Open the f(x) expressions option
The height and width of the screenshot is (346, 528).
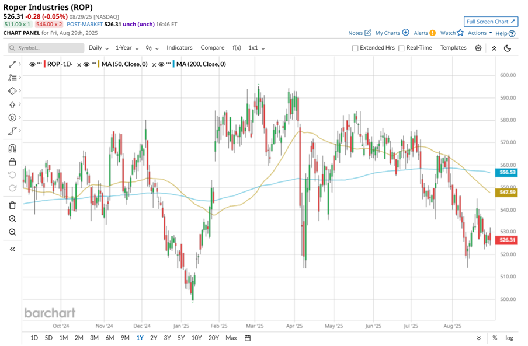(x=237, y=48)
